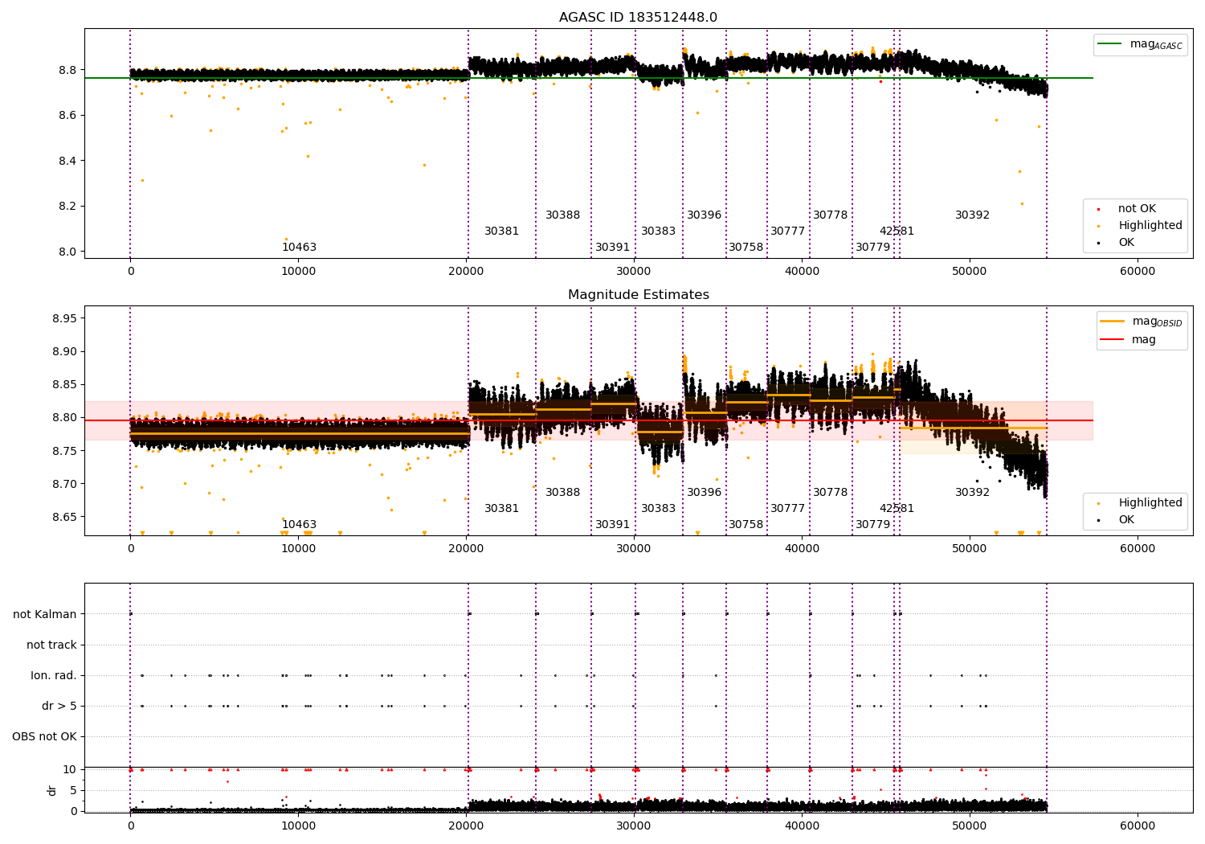Click the 'not Kalman' axis label
The height and width of the screenshot is (844, 1205).
pyautogui.click(x=45, y=614)
